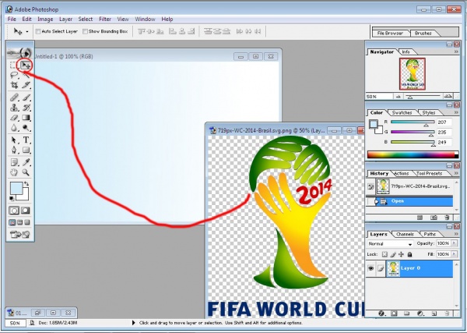
Task: Select the Pen tool
Action: [14, 150]
